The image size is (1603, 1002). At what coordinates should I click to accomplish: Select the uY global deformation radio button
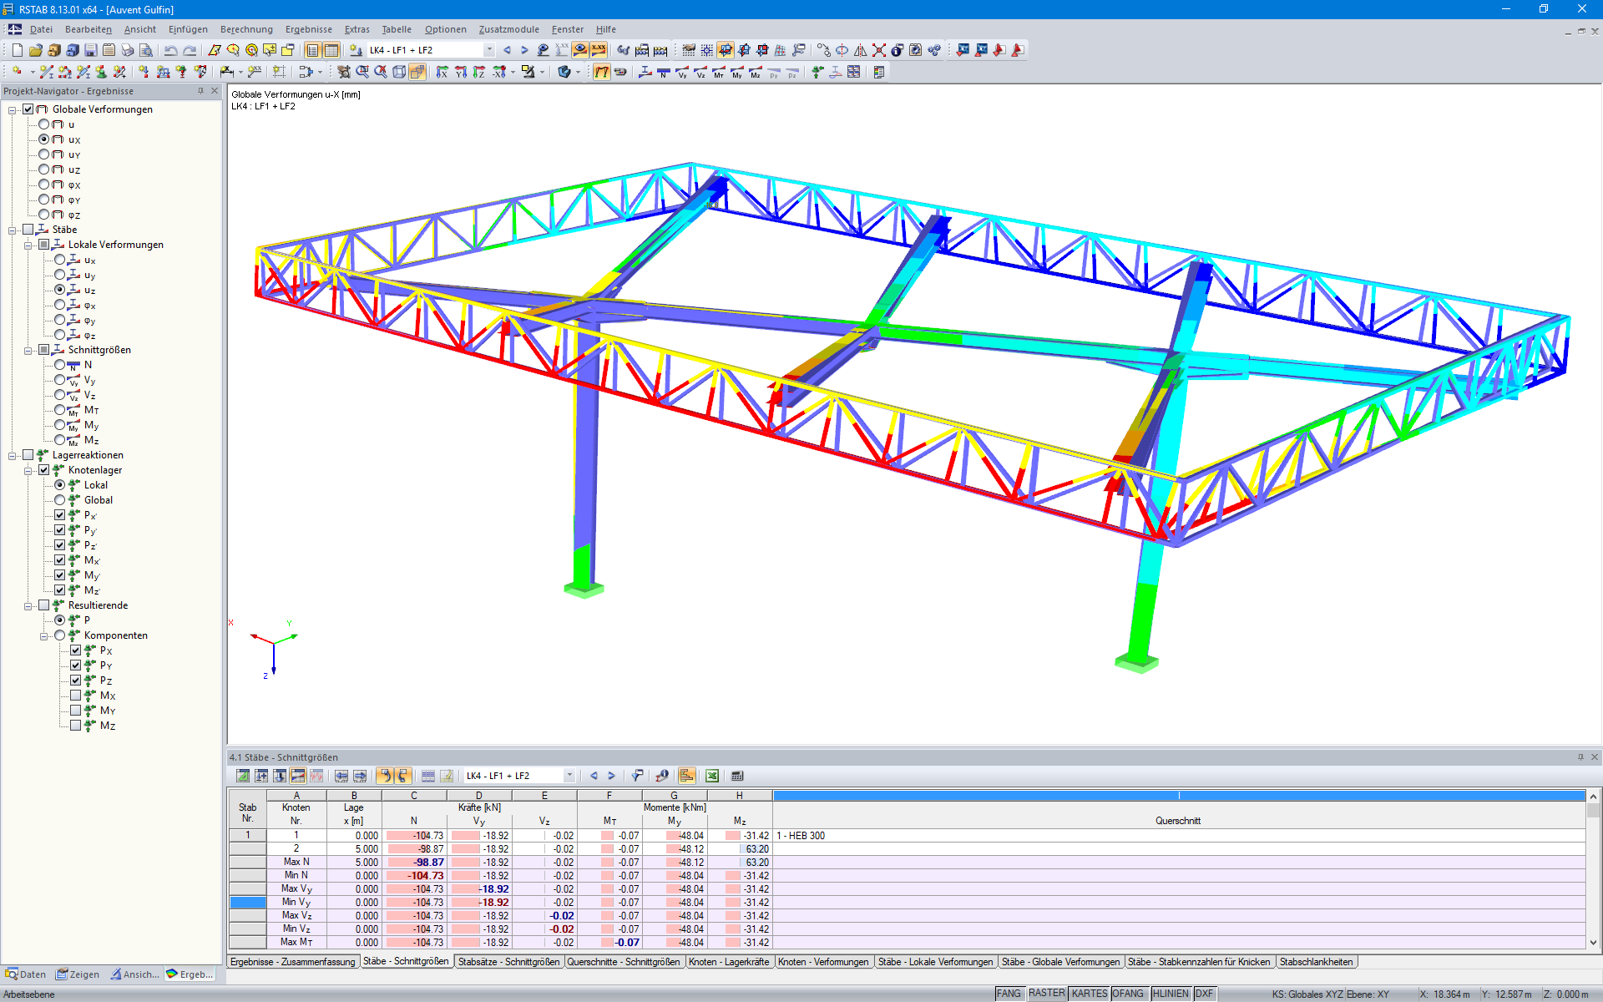tap(44, 154)
